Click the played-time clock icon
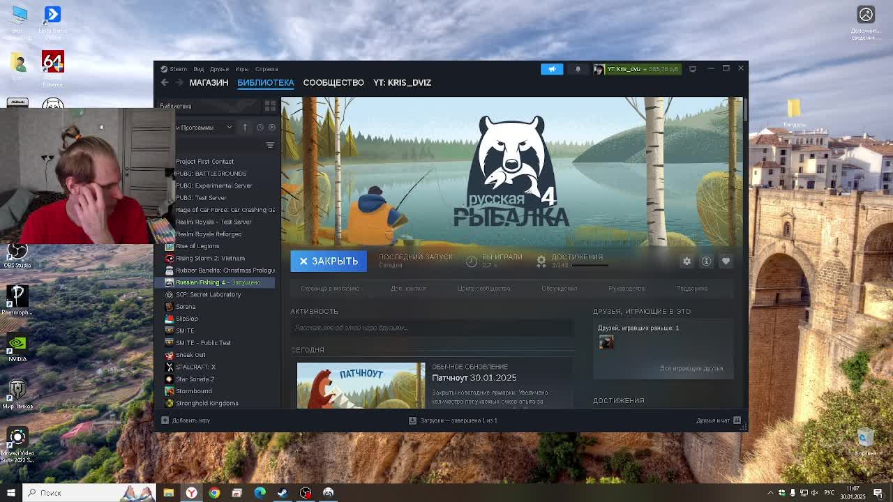 472,261
